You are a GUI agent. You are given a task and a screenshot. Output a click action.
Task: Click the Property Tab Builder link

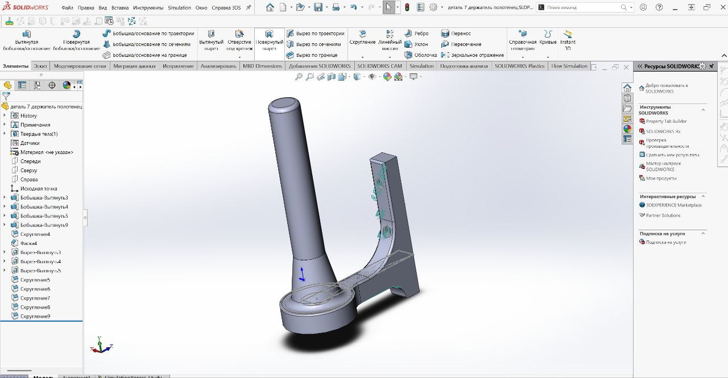[666, 121]
